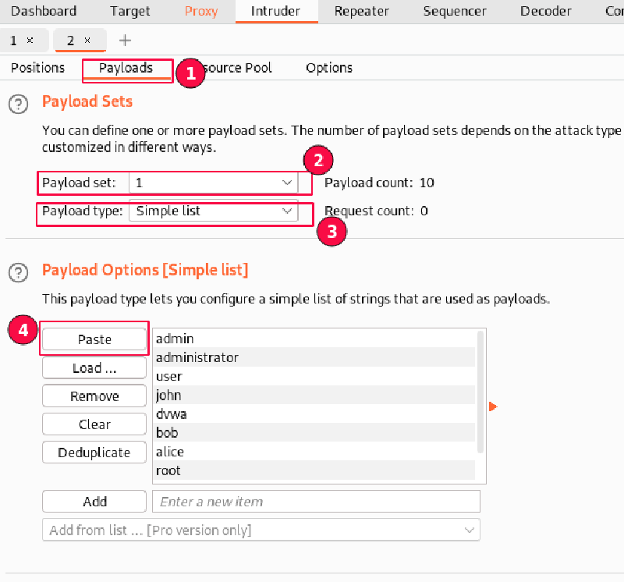Open Payload Options help icon

pos(17,272)
